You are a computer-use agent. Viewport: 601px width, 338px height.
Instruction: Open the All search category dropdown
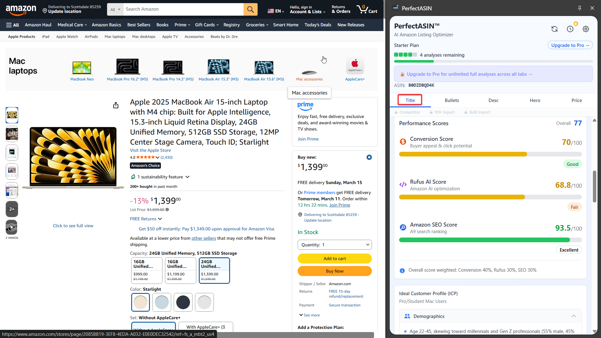[115, 9]
